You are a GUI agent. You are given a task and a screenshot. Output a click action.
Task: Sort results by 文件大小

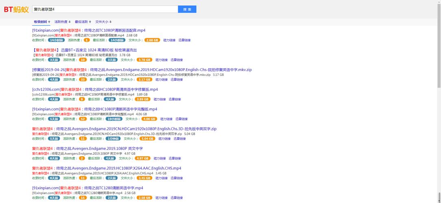pos(103,22)
